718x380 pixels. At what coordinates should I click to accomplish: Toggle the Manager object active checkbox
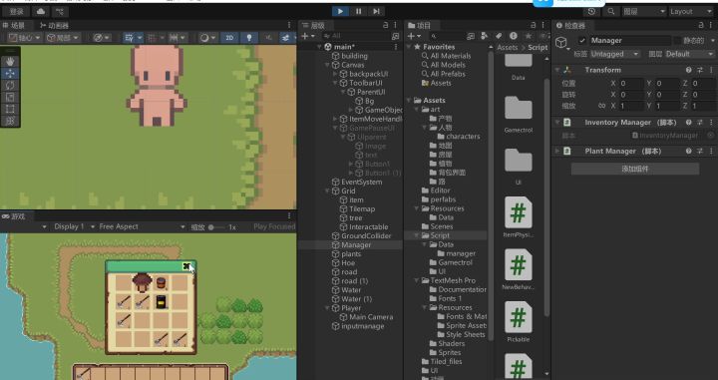click(x=582, y=40)
